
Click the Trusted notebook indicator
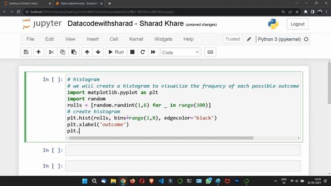(x=232, y=39)
